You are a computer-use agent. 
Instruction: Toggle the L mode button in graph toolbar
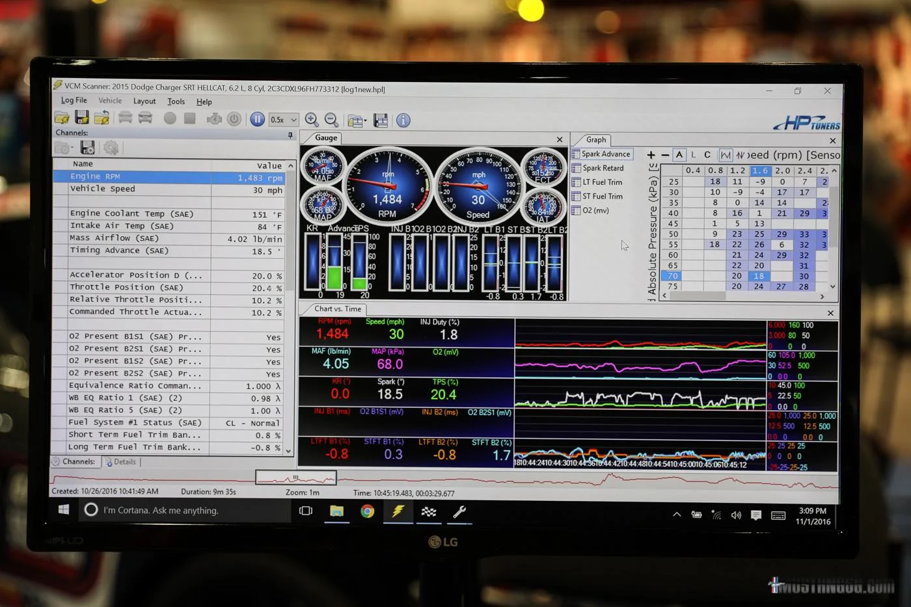(x=694, y=155)
